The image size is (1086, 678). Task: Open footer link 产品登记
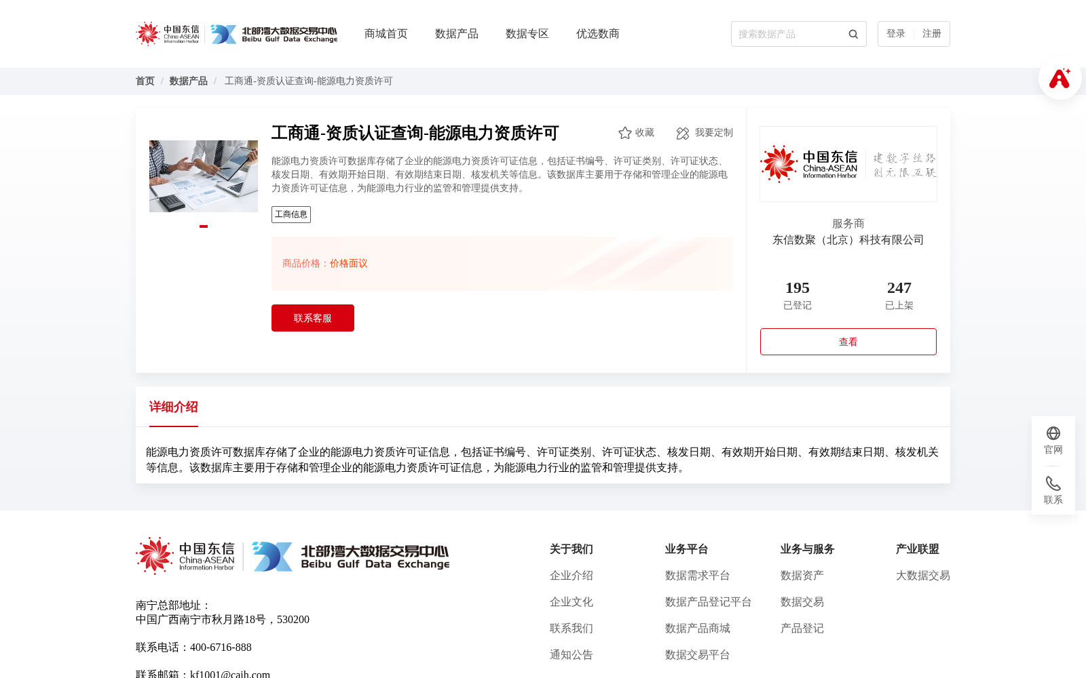click(802, 629)
